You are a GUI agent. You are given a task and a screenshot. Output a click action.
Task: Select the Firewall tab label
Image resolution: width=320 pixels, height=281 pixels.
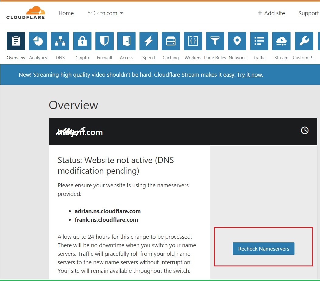[105, 58]
